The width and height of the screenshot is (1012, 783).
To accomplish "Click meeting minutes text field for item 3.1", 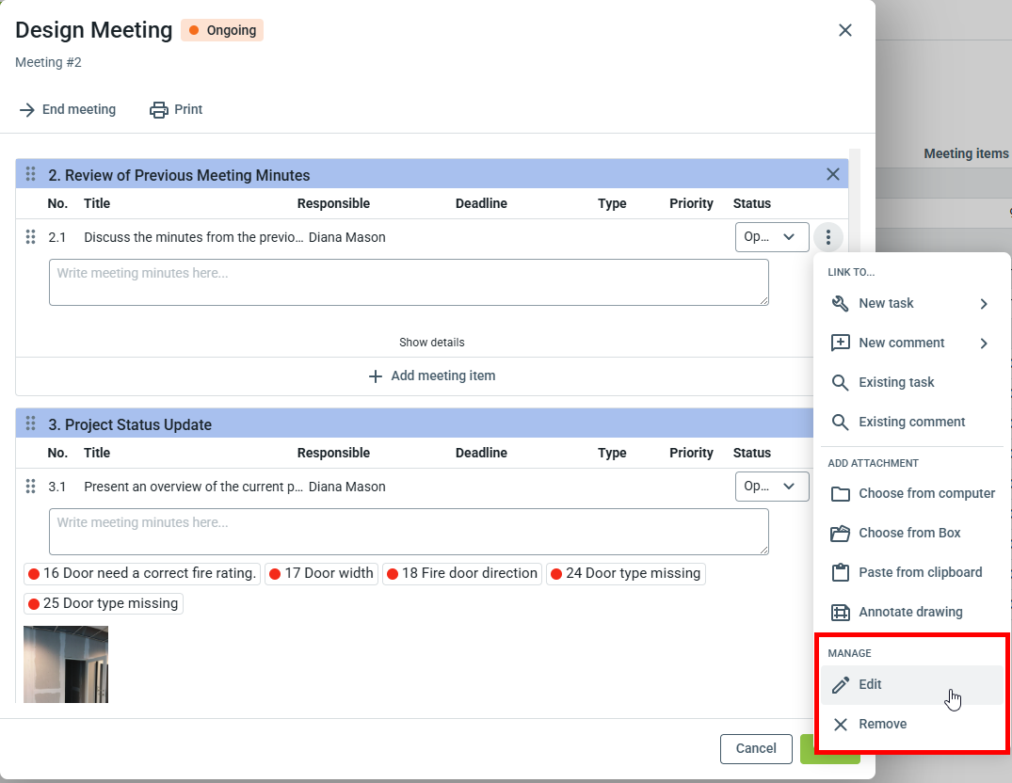I will pos(409,532).
